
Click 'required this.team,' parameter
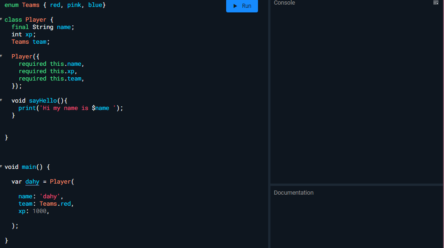51,79
